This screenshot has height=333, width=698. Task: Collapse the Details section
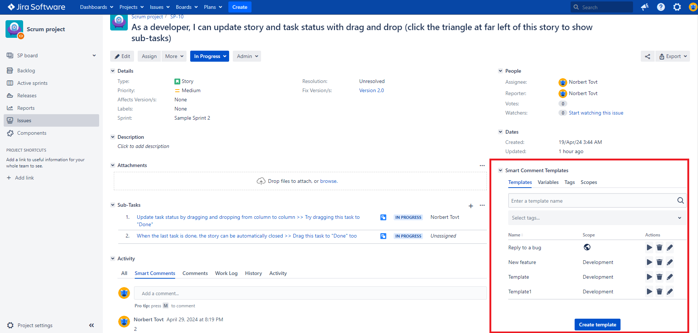pos(113,71)
